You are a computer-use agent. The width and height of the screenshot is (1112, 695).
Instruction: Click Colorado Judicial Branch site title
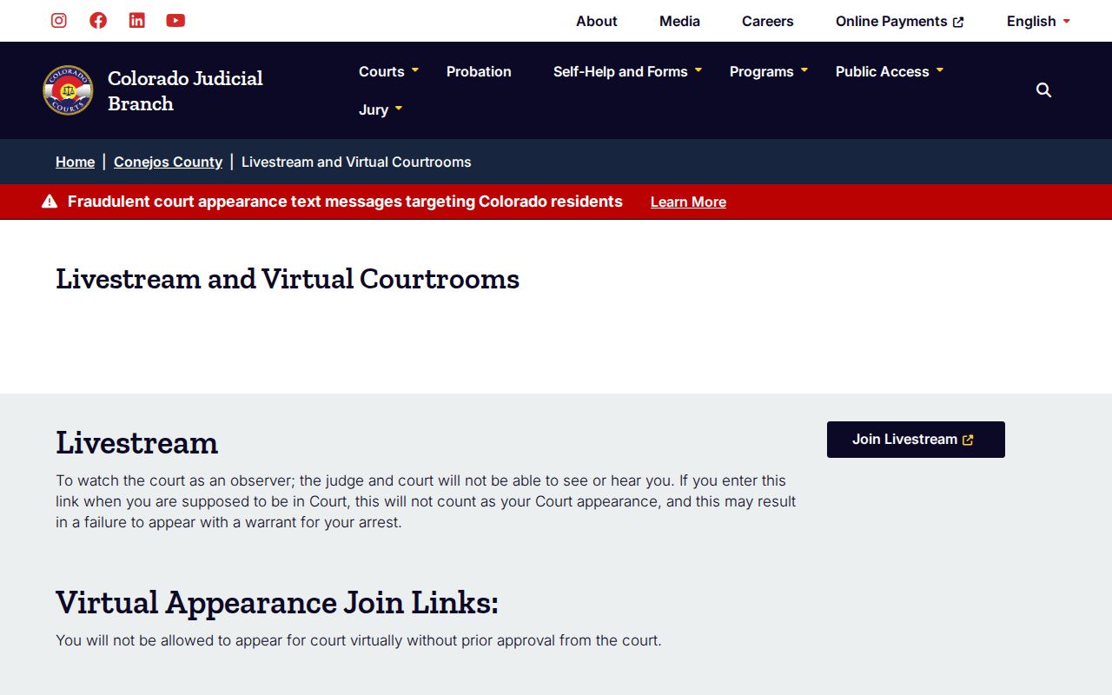[x=185, y=90]
